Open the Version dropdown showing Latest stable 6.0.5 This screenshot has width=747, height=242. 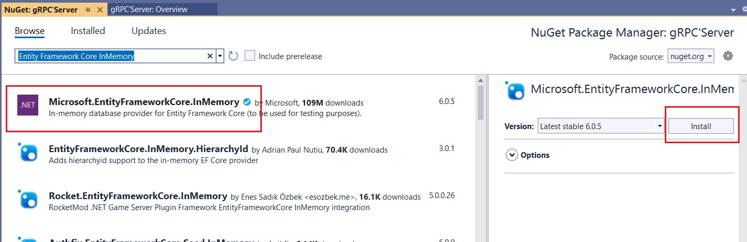(x=600, y=126)
